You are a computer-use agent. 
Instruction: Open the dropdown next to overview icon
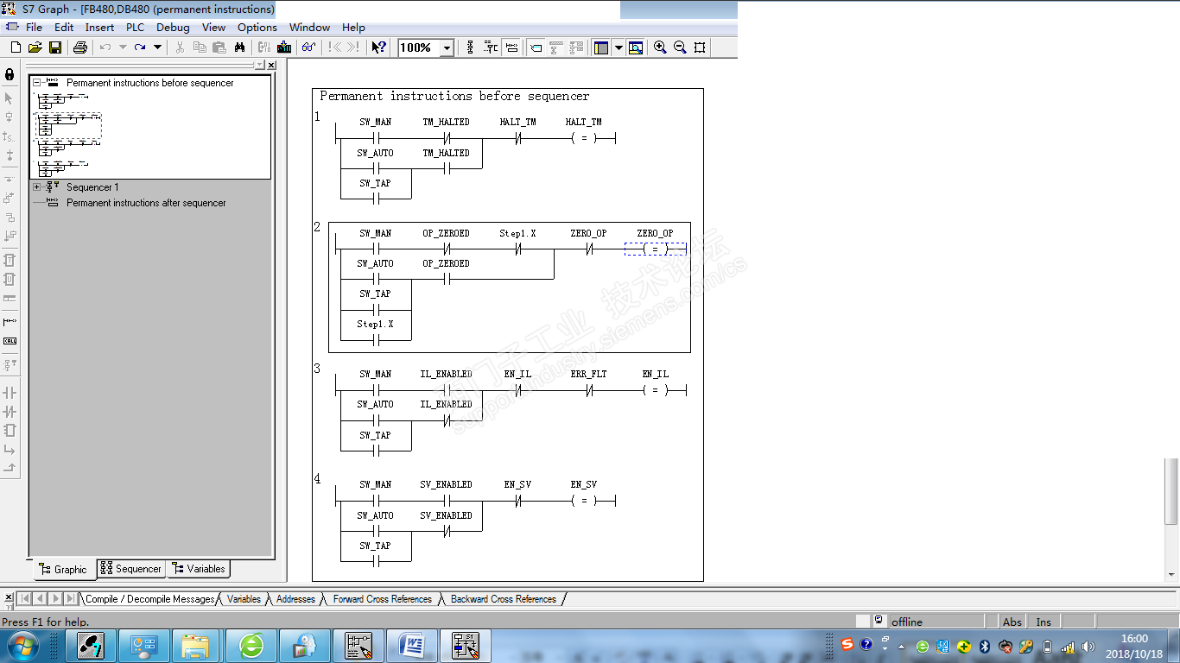click(x=619, y=47)
